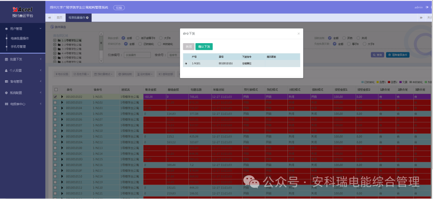The width and height of the screenshot is (433, 199).
Task: Open the 首页 tab
Action: click(59, 18)
